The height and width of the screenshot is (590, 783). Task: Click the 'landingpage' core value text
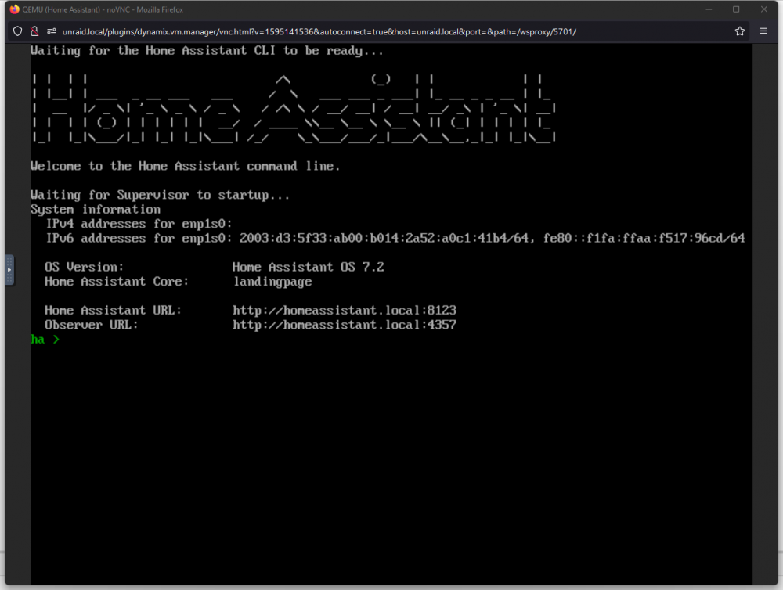click(272, 282)
